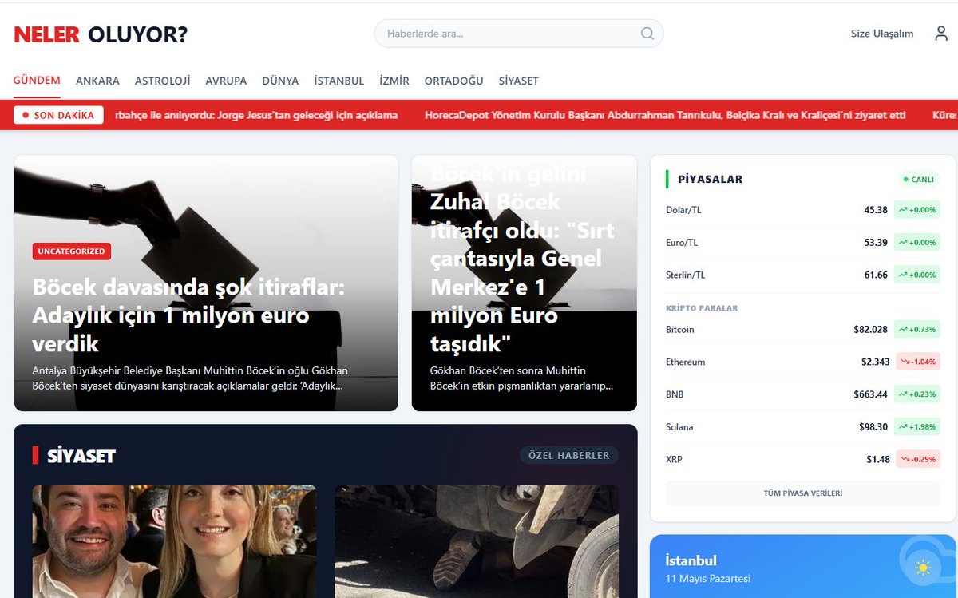Screen dimensions: 958x598
Task: Click the KRİPTO PARALAR subheading
Action: tap(702, 307)
